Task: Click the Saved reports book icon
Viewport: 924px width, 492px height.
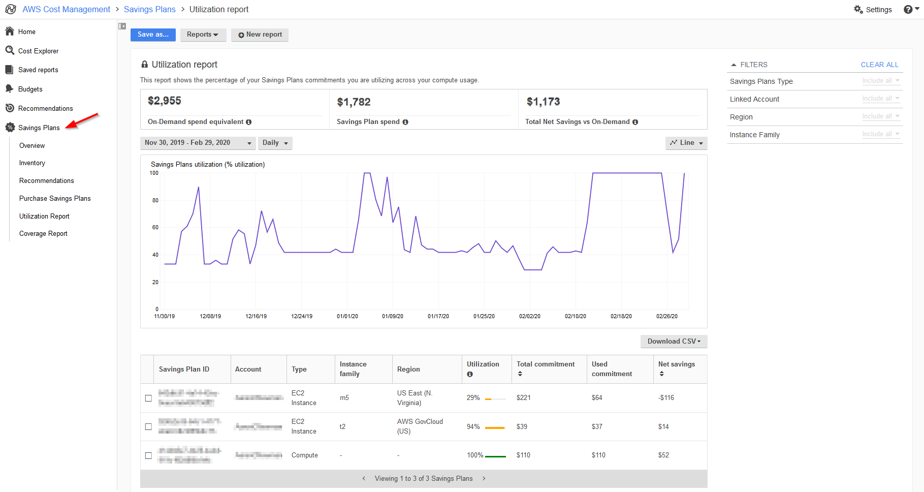Action: click(x=9, y=70)
